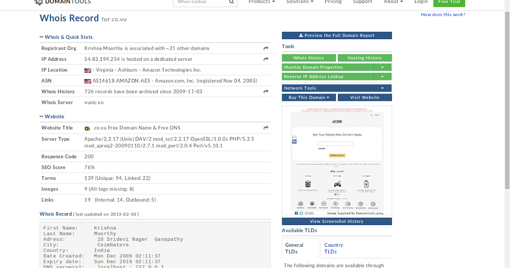
Task: Click the SEO Score 76% value
Action: point(90,168)
